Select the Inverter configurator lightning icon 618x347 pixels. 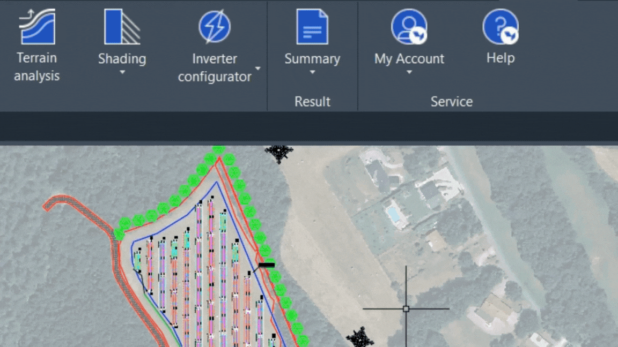coord(215,27)
